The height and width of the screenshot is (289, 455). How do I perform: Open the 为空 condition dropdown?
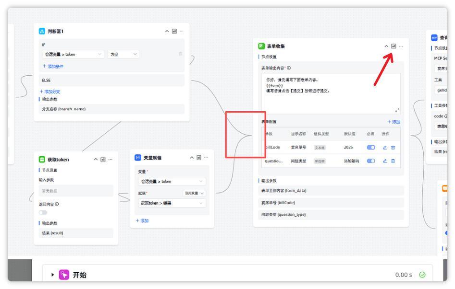tap(123, 54)
